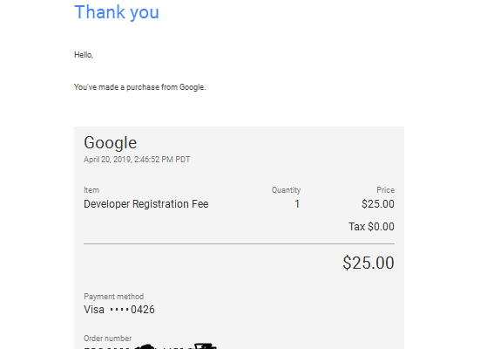This screenshot has height=349, width=487.
Task: Click the Item column label
Action: pyautogui.click(x=91, y=190)
